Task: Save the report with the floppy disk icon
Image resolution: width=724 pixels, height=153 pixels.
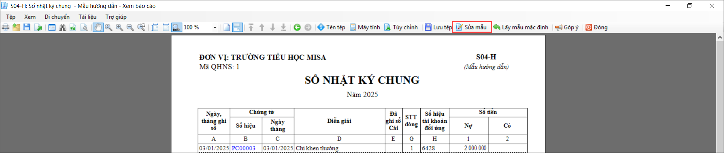Action: coord(27,27)
